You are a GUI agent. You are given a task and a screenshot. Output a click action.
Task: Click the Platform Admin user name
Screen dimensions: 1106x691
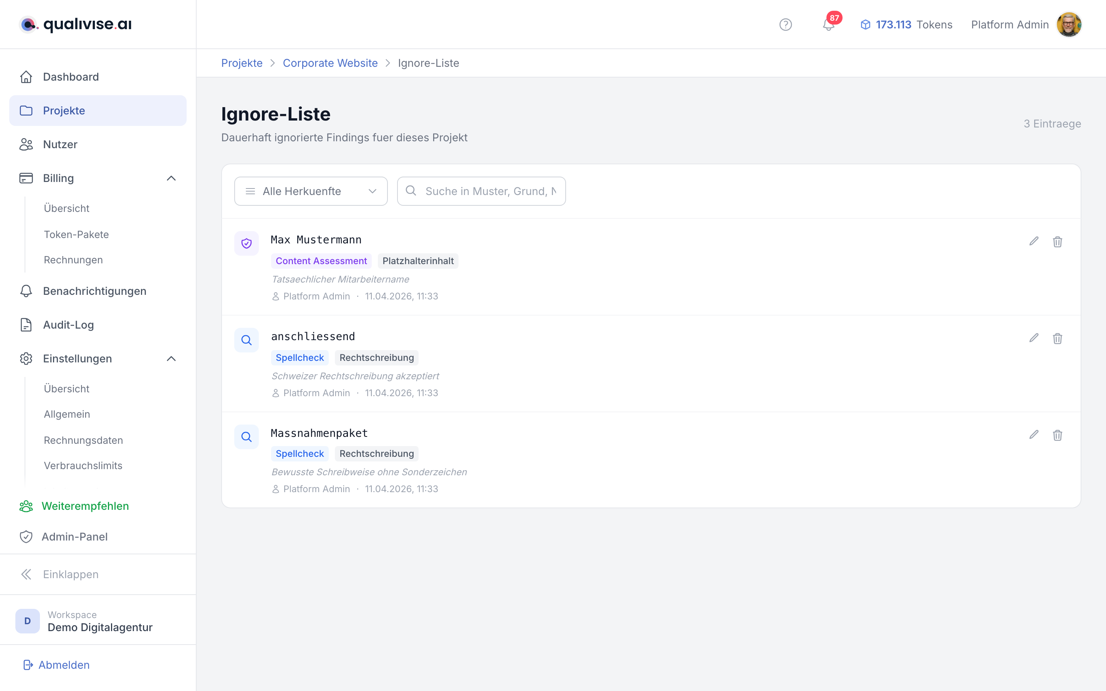(x=1010, y=25)
